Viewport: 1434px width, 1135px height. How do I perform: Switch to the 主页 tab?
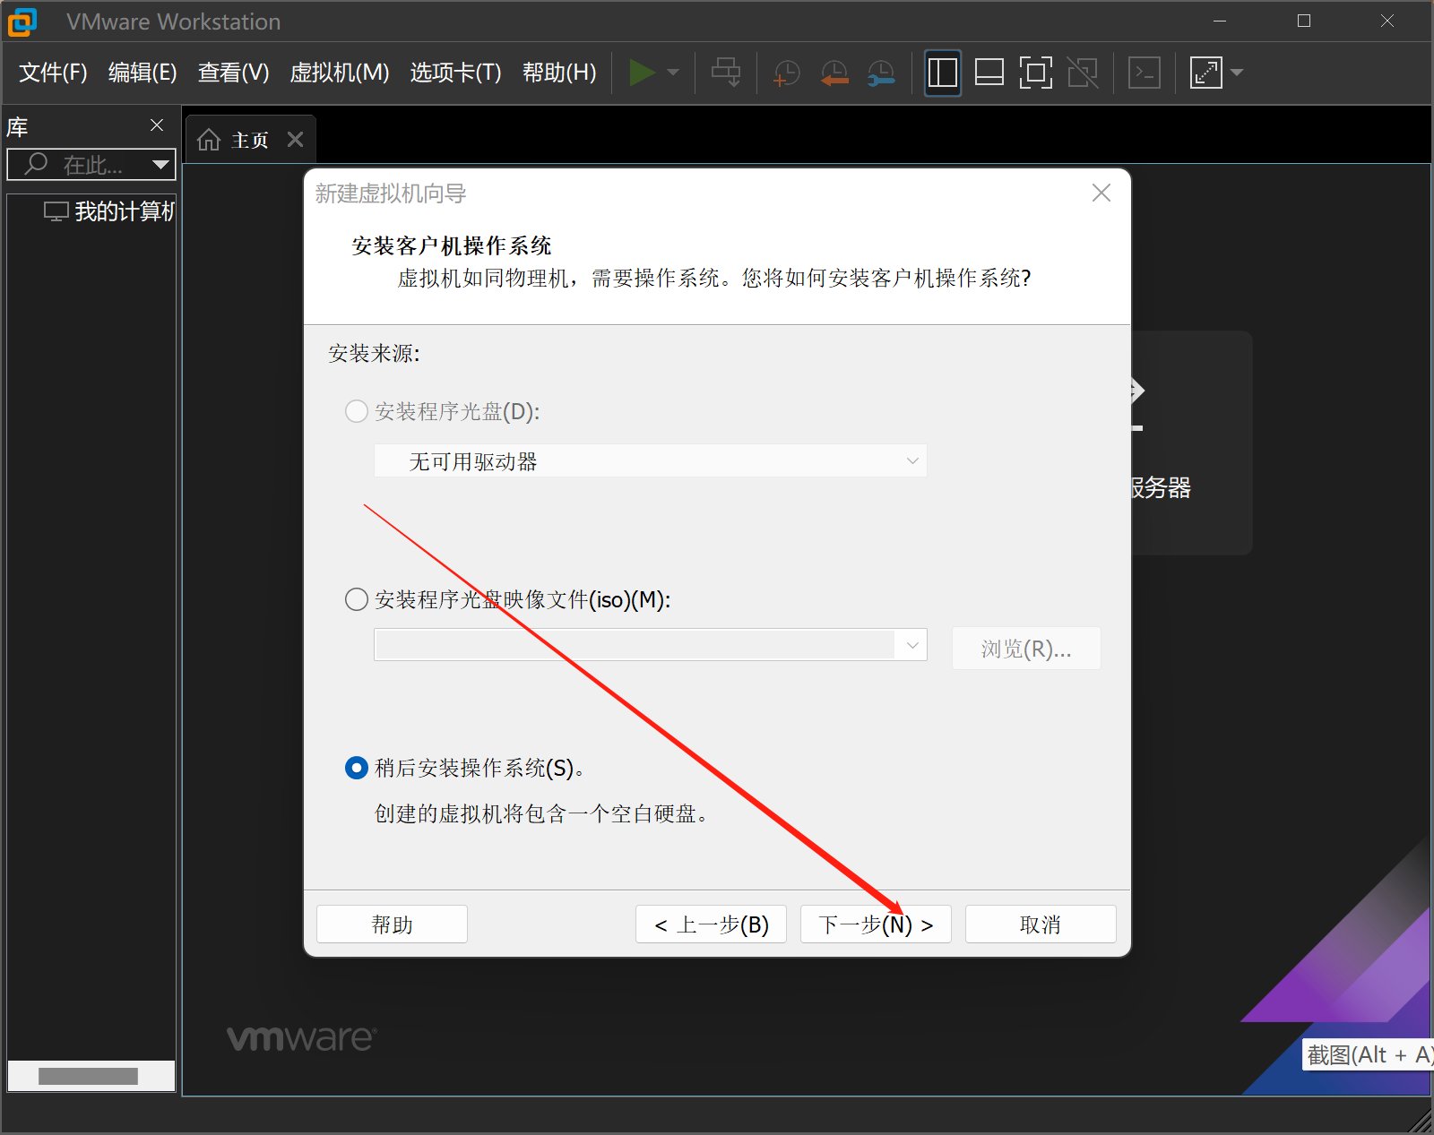[249, 140]
